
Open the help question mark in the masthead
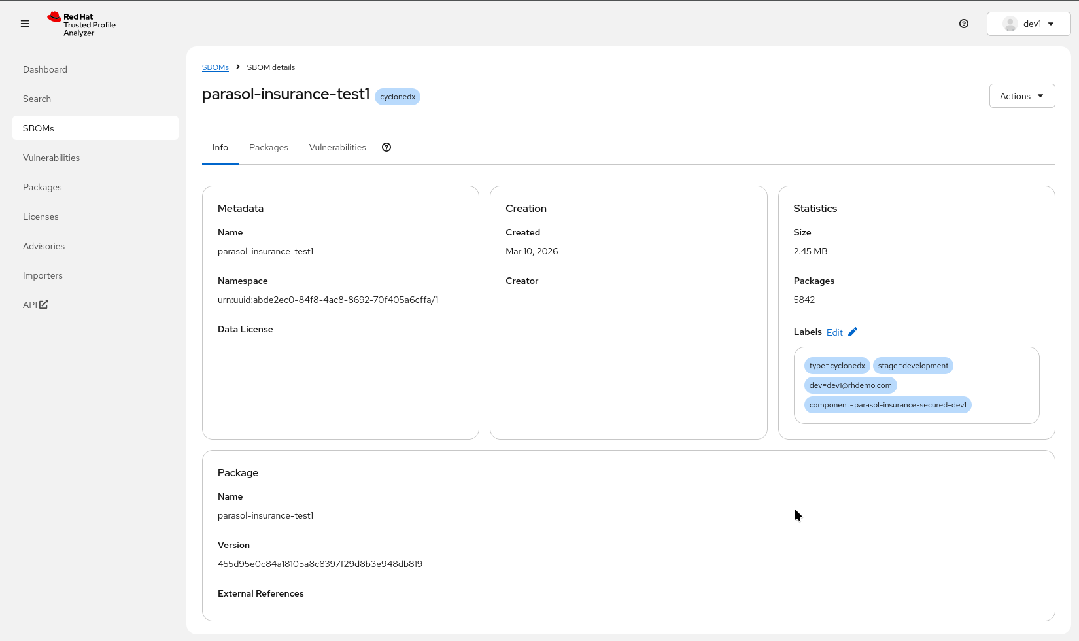click(x=963, y=24)
